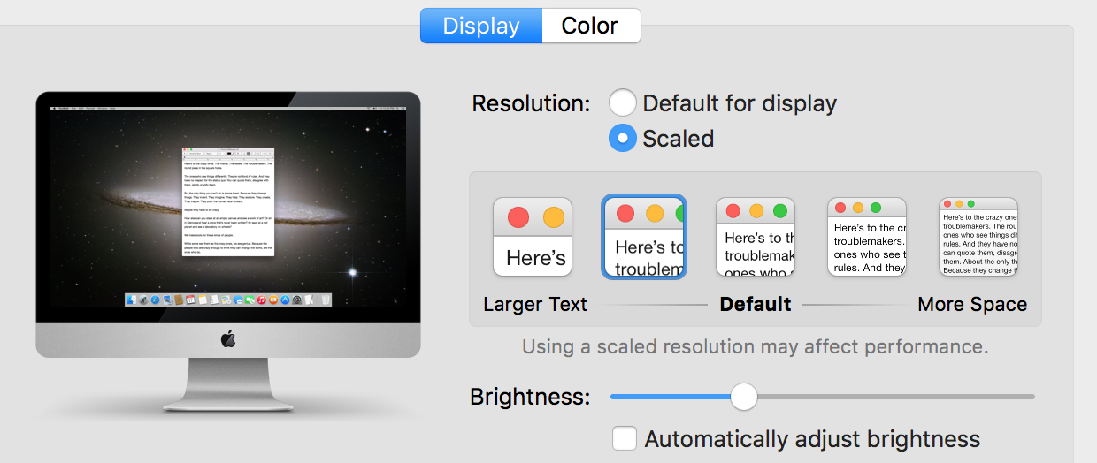The width and height of the screenshot is (1097, 463).
Task: Select the Default for display radio button
Action: [x=623, y=103]
